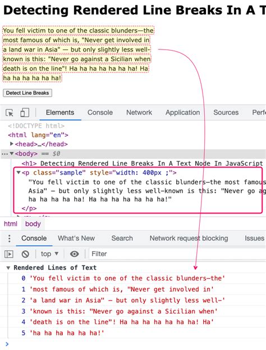The image size is (266, 350).
Task: Open the What's New drawer tab
Action: pos(76,238)
